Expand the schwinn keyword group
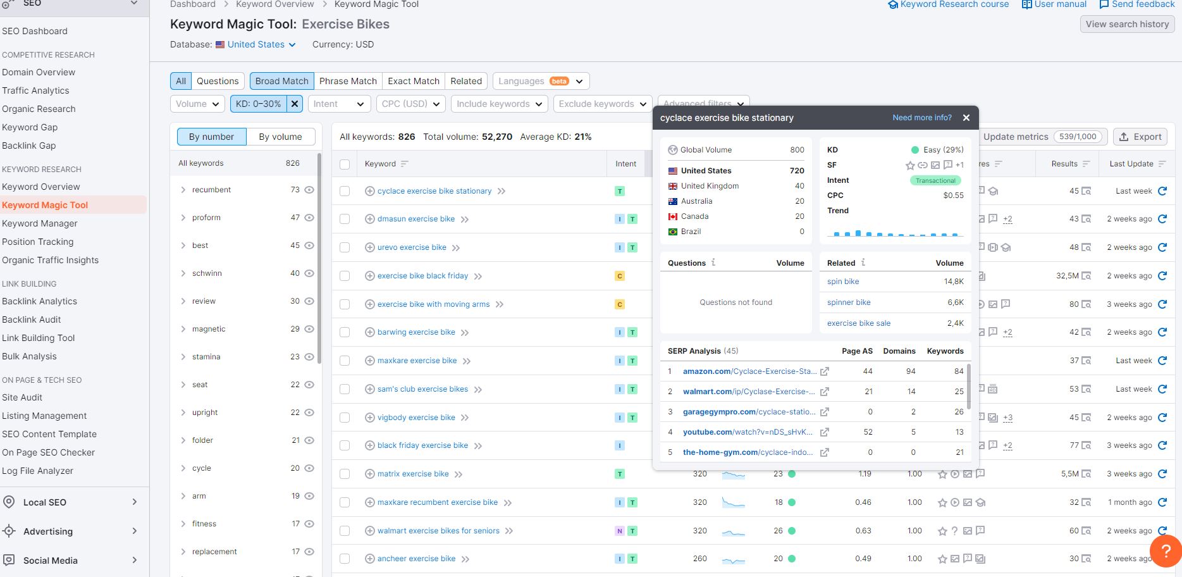 [183, 273]
